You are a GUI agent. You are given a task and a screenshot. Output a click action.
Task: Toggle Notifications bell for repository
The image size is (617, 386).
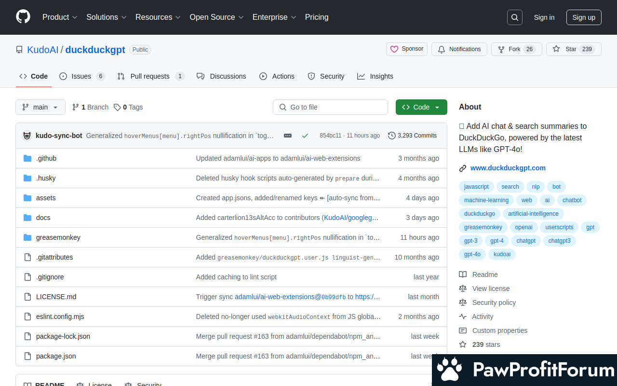(459, 49)
